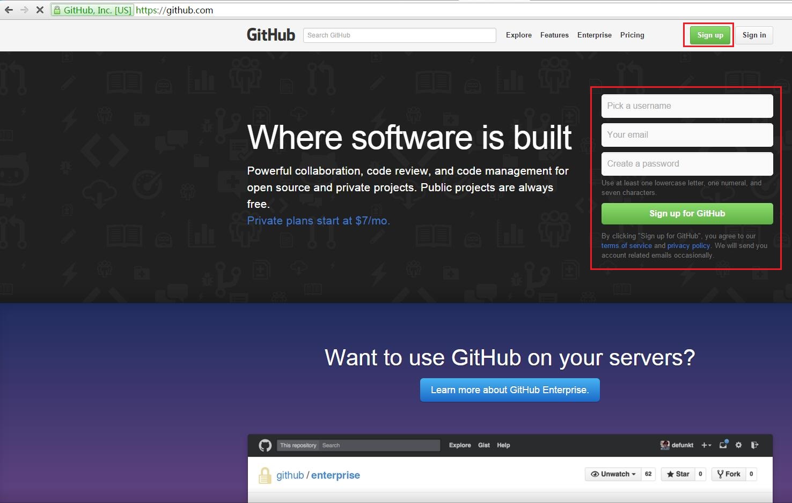Click the plus create-new icon in the Enterprise preview
Image resolution: width=792 pixels, height=503 pixels.
706,445
